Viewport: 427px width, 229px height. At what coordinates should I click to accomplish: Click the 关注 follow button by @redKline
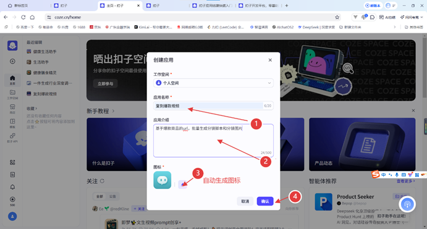(x=139, y=209)
